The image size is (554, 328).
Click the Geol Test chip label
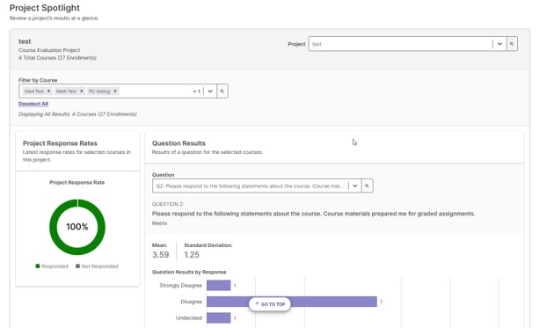tap(34, 91)
